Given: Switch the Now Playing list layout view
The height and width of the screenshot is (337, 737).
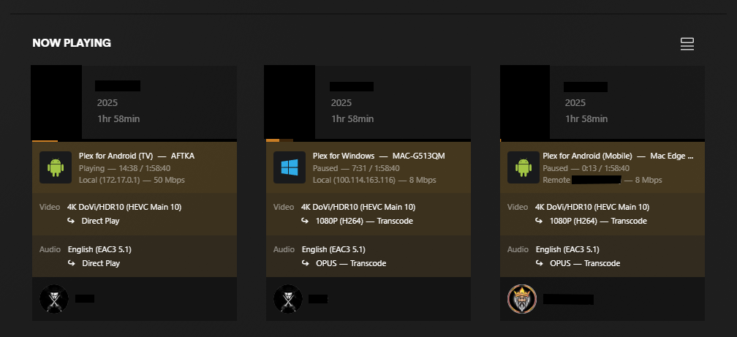Looking at the screenshot, I should pos(687,44).
